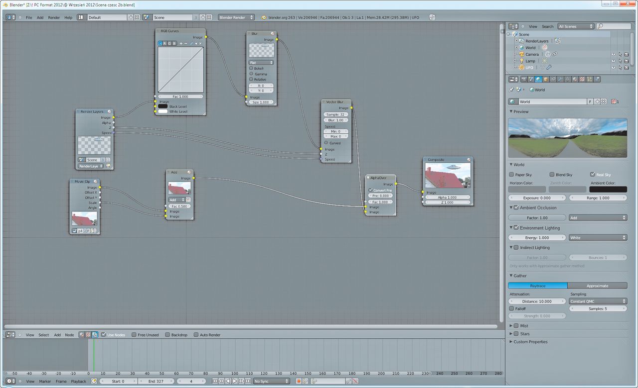638x388 pixels.
Task: Open the Help menu
Action: point(68,17)
